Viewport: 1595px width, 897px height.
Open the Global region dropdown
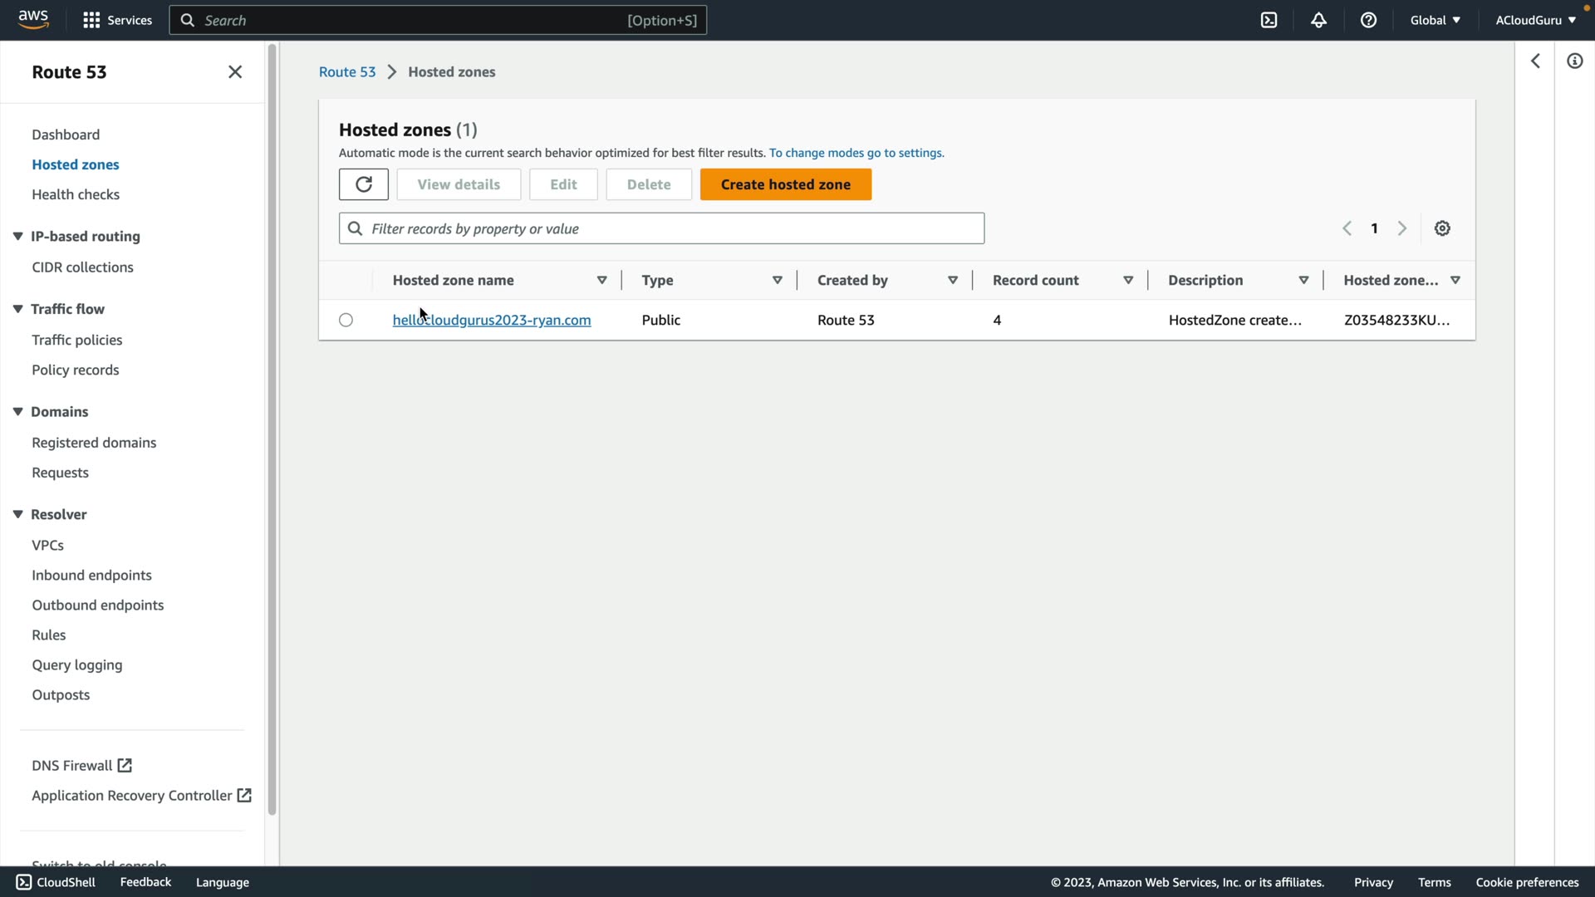coord(1435,20)
